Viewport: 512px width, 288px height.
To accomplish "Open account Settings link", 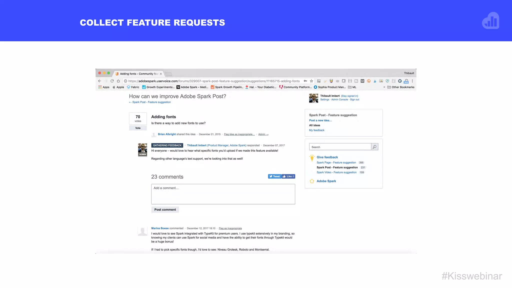I will tap(325, 100).
